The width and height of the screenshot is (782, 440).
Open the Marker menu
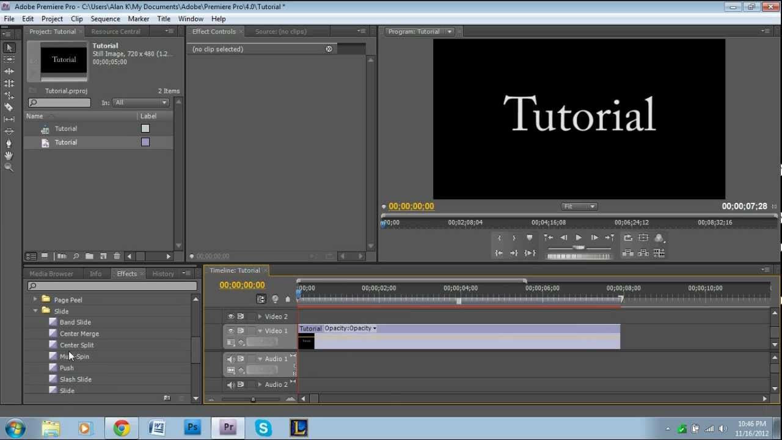[139, 19]
